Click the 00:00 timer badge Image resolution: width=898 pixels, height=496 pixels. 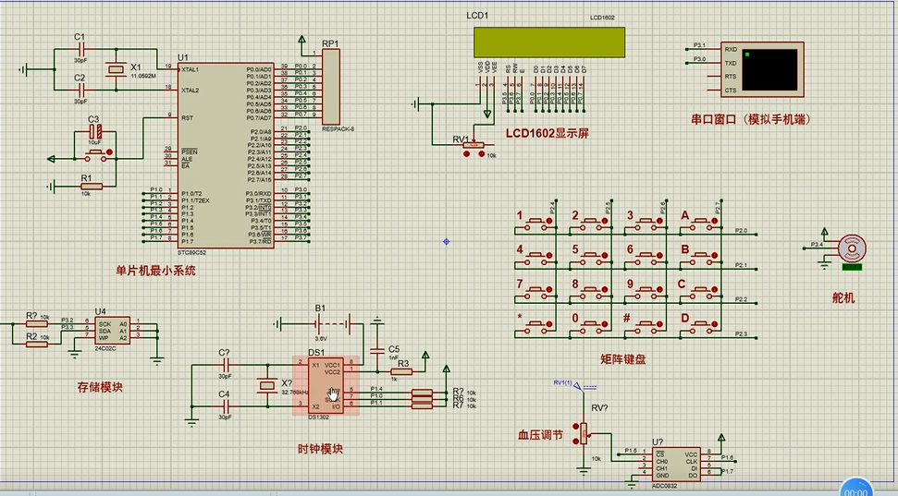coord(856,488)
